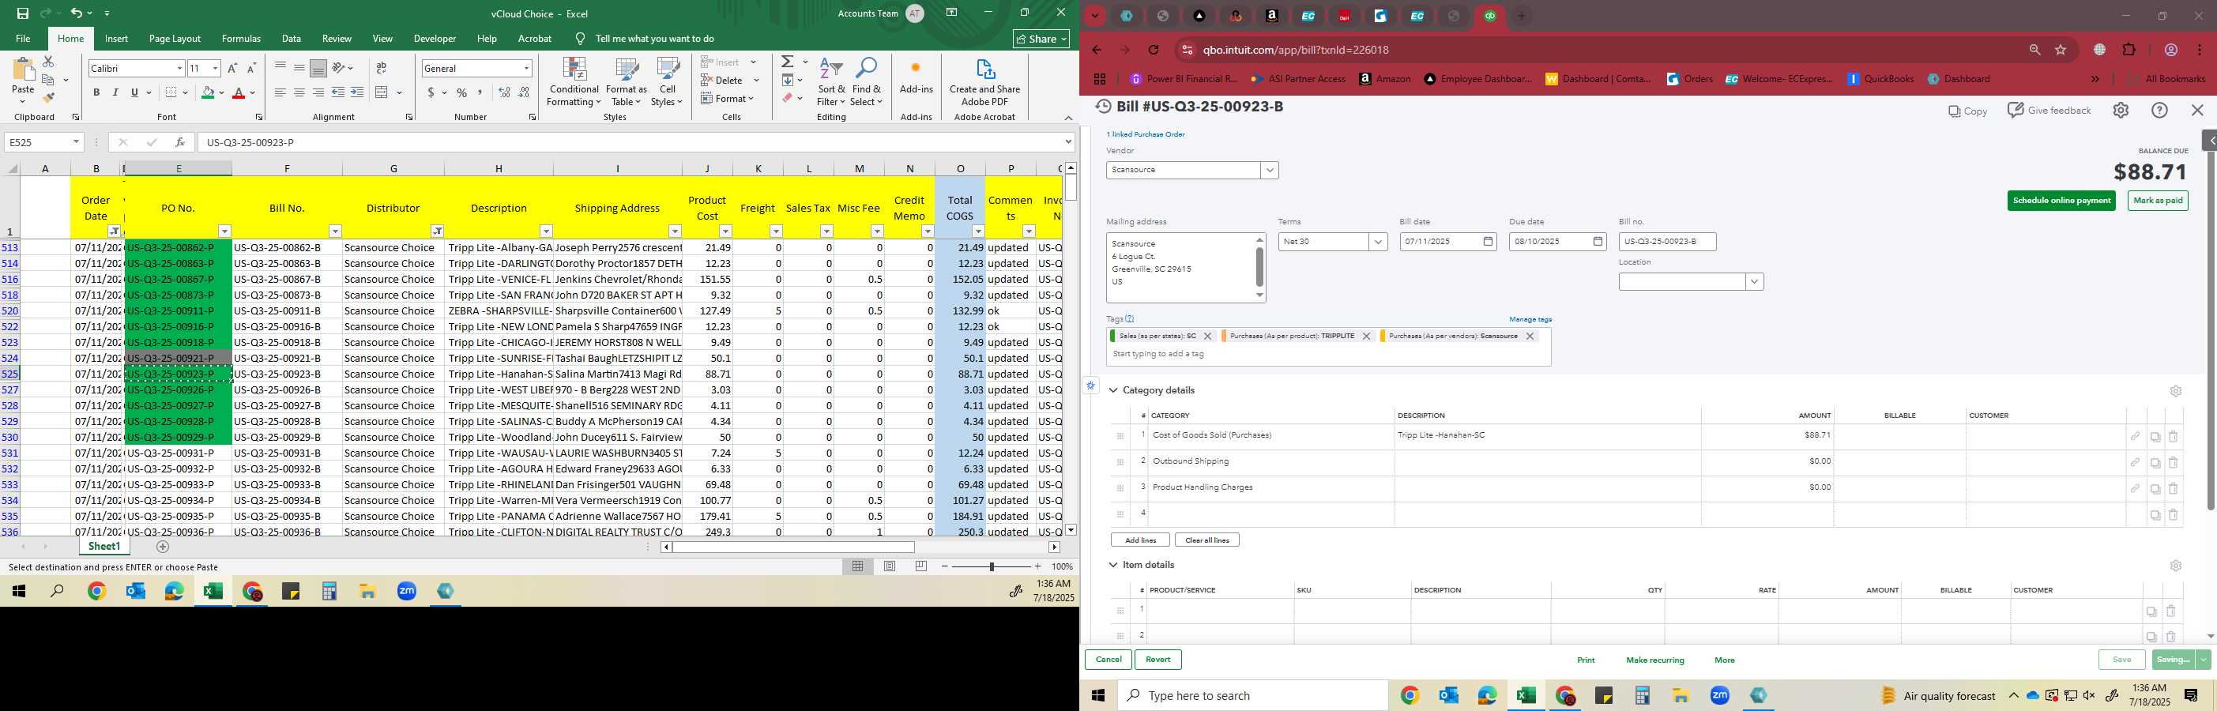The image size is (2217, 711).
Task: Toggle Underline formatting in Excel ribbon
Action: coord(134,92)
